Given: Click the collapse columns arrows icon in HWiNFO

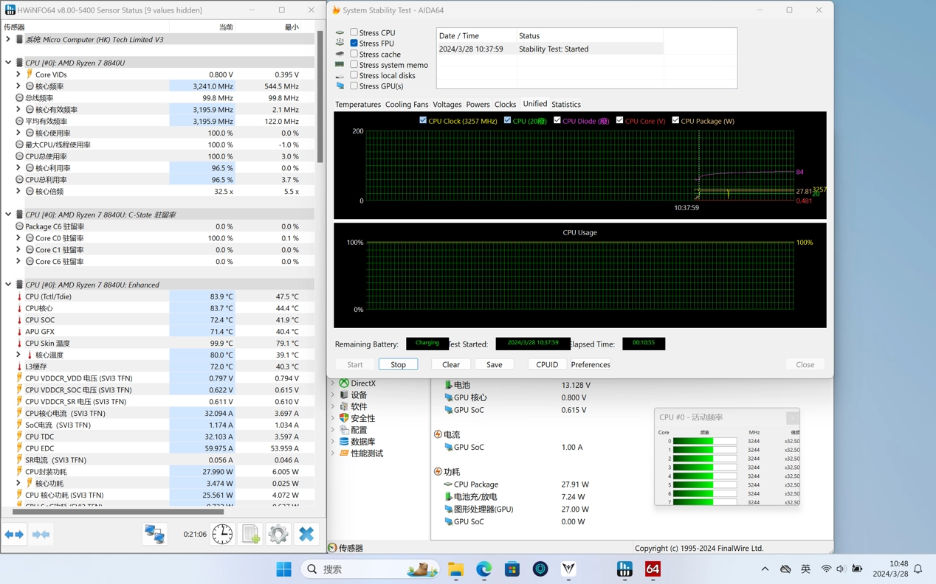Looking at the screenshot, I should click(41, 535).
